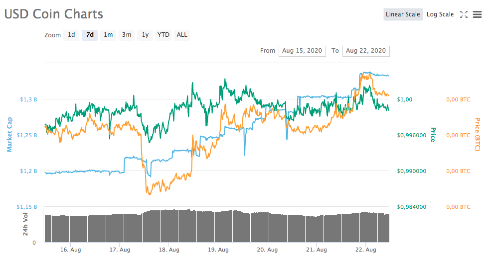
Task: Select the YTD zoom option
Action: click(x=164, y=35)
